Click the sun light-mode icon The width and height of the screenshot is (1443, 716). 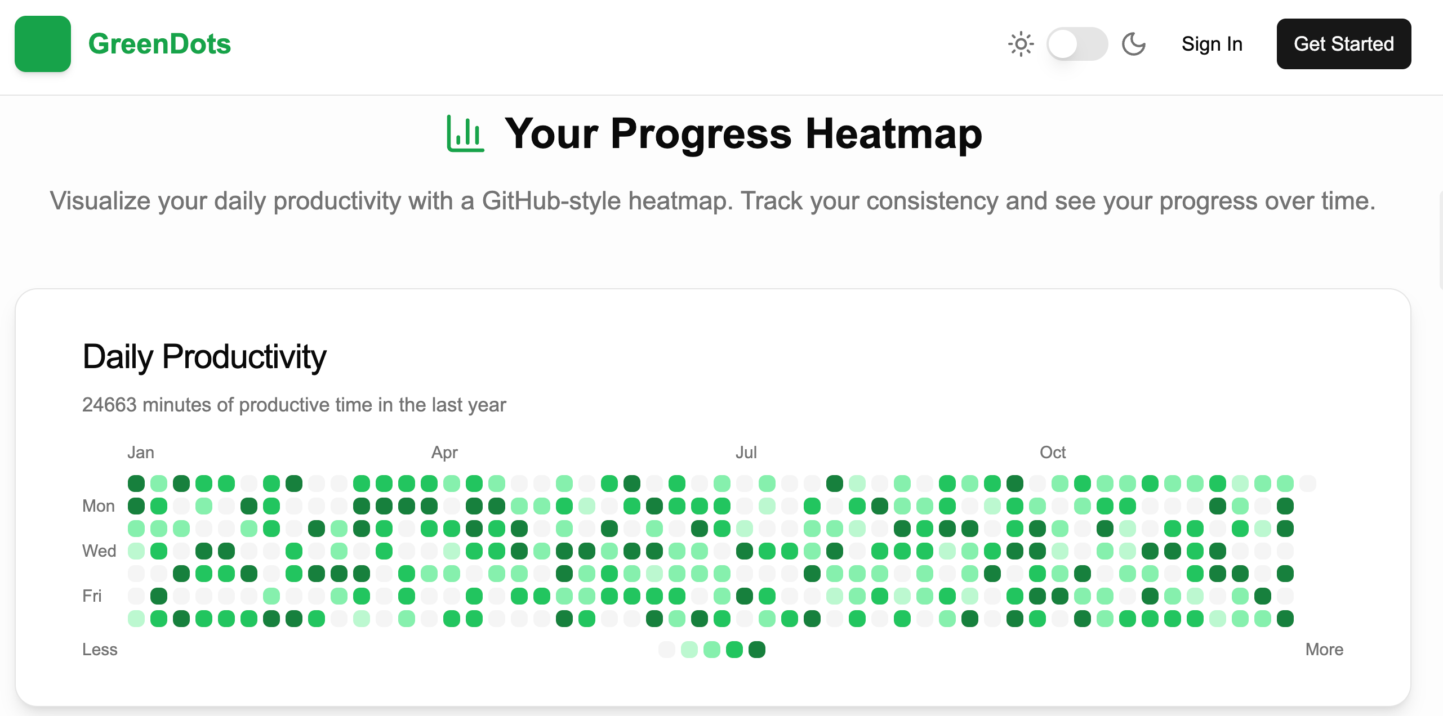(x=1021, y=44)
